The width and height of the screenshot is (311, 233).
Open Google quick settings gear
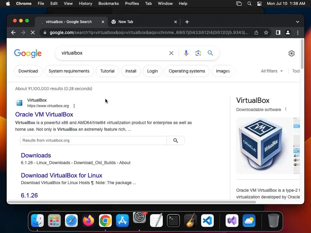pos(291,53)
